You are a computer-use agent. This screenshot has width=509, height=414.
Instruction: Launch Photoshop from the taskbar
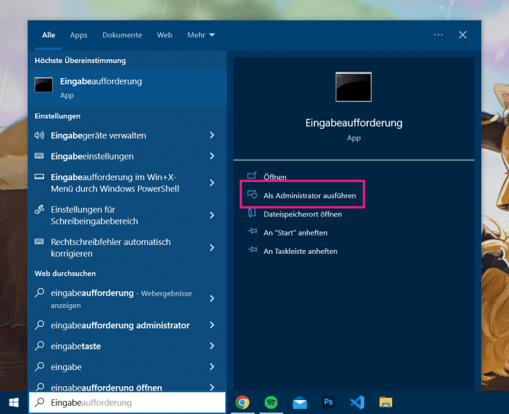point(328,402)
